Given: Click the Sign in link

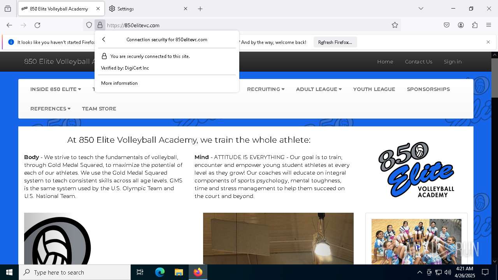Looking at the screenshot, I should (452, 61).
